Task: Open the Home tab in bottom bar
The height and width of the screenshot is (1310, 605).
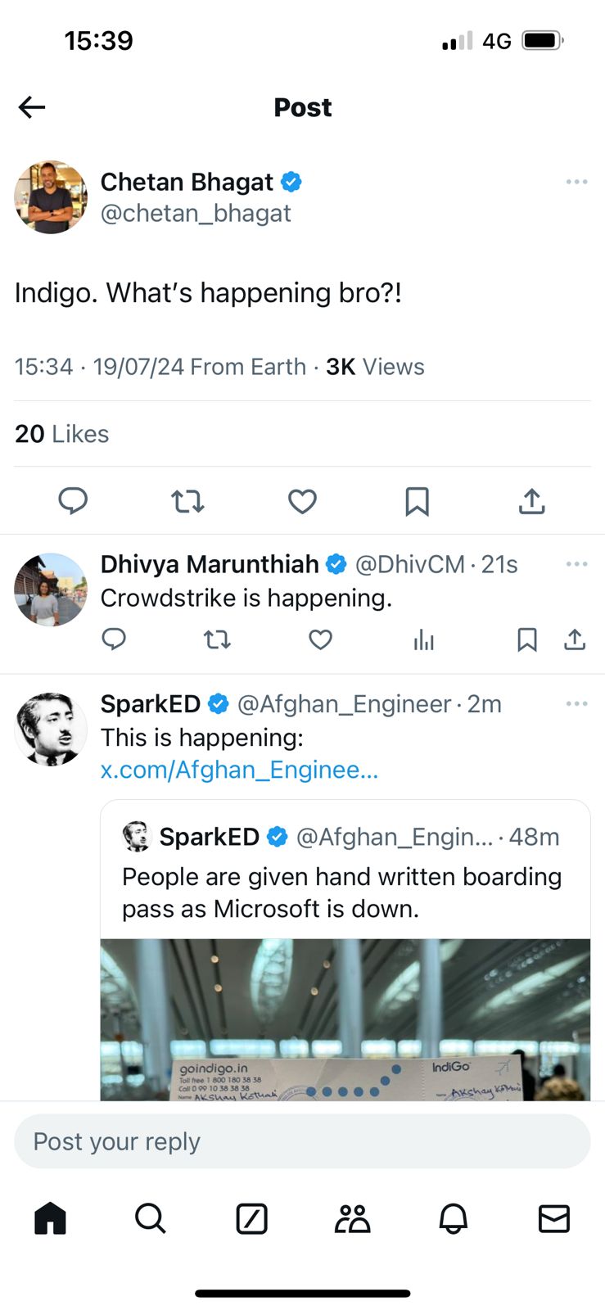Action: tap(50, 1218)
